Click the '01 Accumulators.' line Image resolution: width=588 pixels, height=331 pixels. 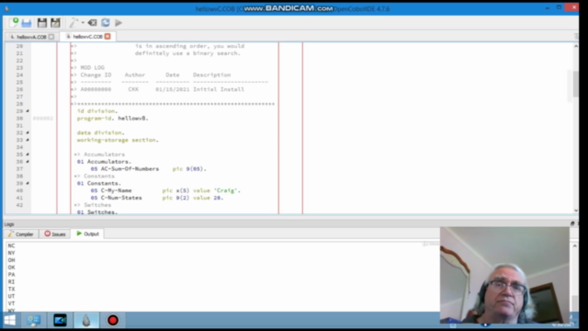104,162
